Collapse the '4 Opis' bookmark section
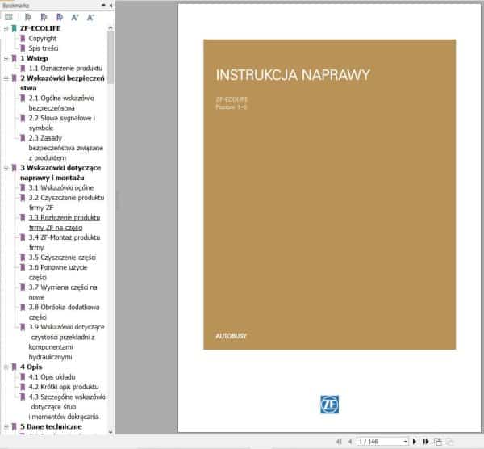Image resolution: width=484 pixels, height=449 pixels. coord(5,367)
